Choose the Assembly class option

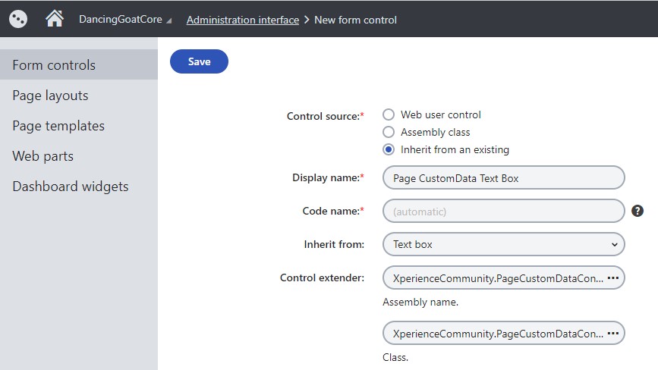389,132
